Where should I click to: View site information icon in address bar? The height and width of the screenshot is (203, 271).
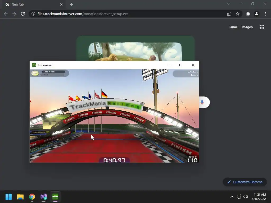(33, 14)
